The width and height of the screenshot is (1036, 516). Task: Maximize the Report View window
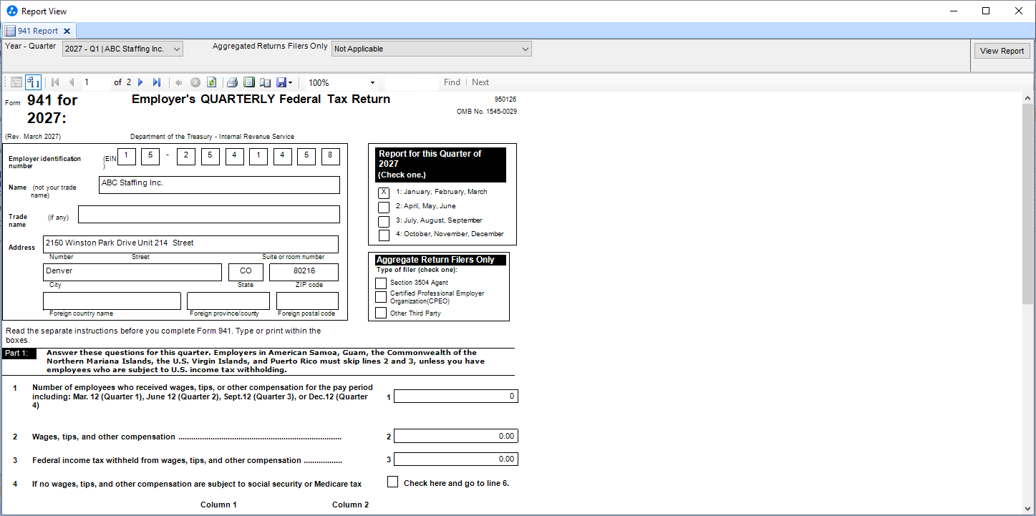pyautogui.click(x=986, y=11)
